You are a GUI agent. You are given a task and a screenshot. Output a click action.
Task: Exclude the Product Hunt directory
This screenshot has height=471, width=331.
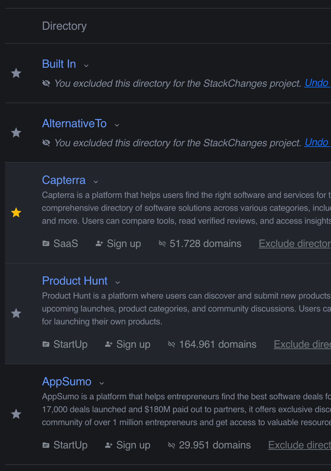click(302, 344)
